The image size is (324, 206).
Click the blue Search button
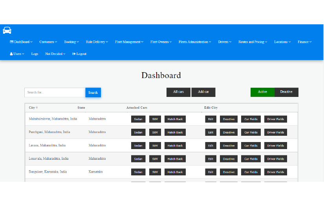click(x=93, y=93)
